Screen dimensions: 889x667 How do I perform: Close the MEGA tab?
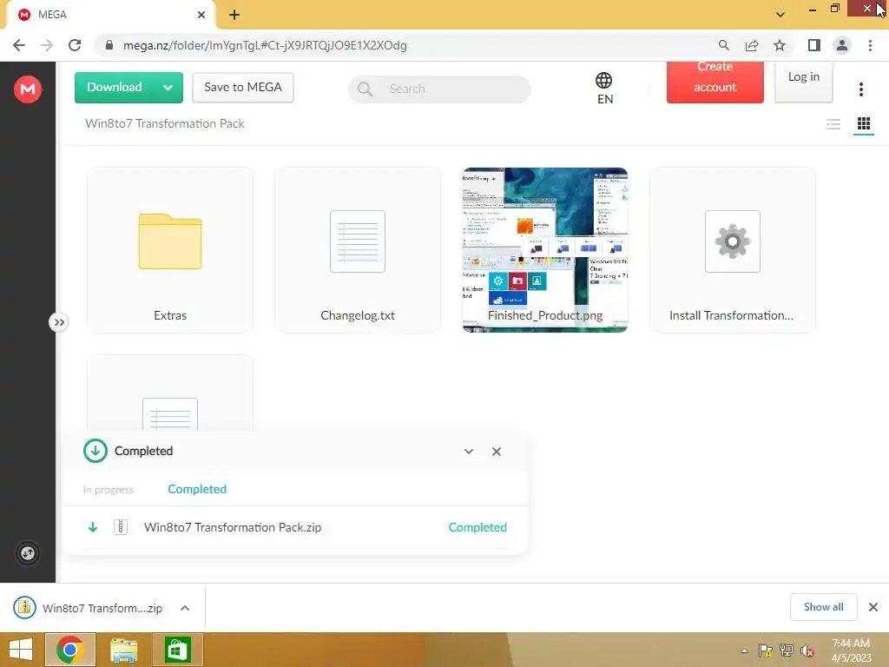pyautogui.click(x=201, y=15)
